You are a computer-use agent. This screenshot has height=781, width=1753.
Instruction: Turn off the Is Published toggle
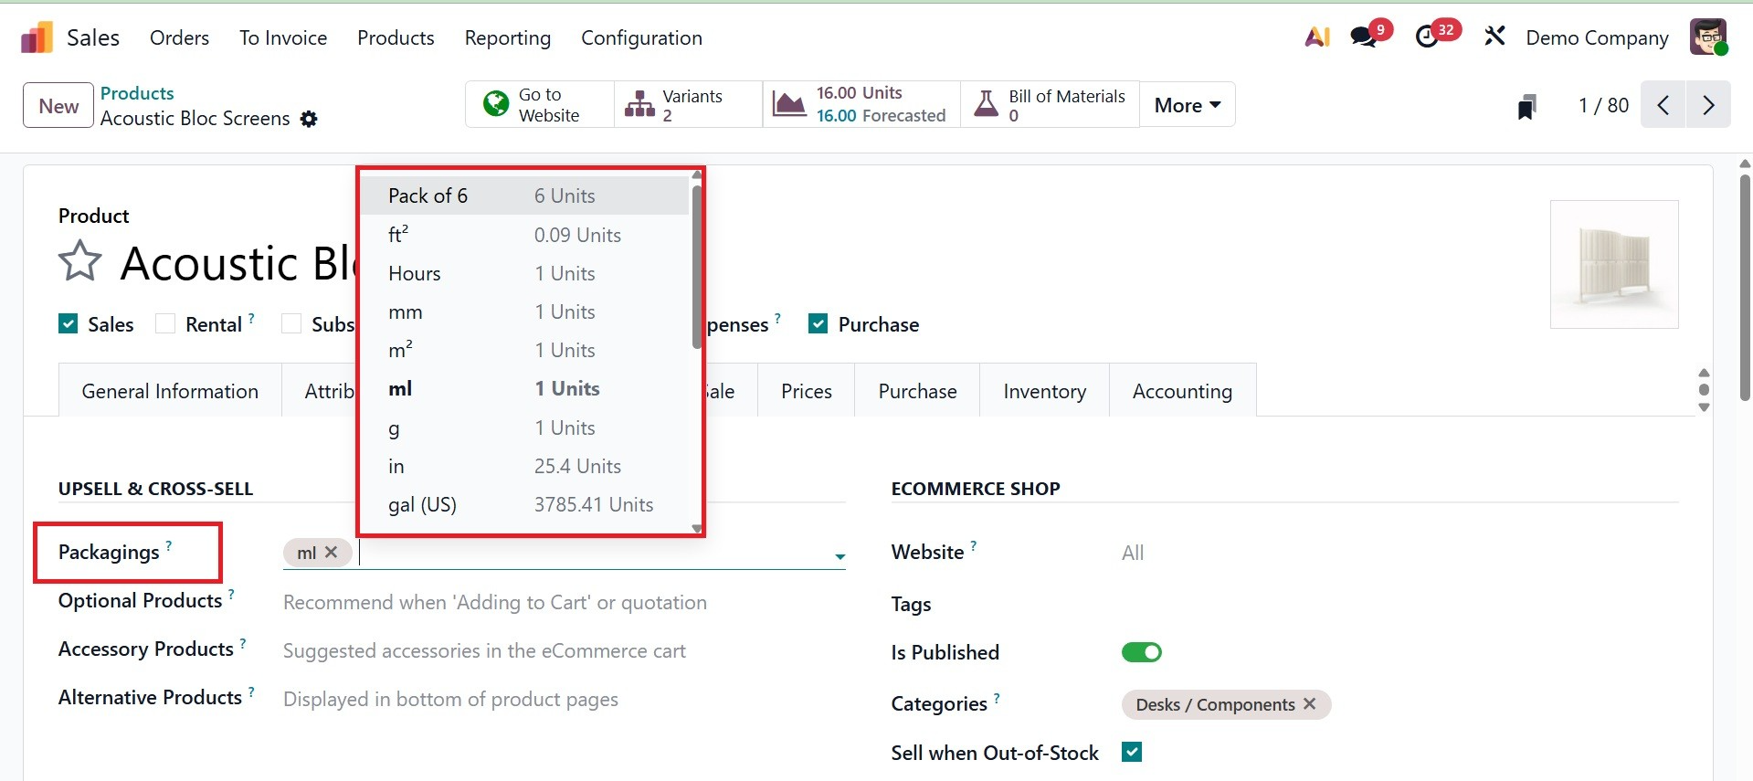click(1141, 652)
